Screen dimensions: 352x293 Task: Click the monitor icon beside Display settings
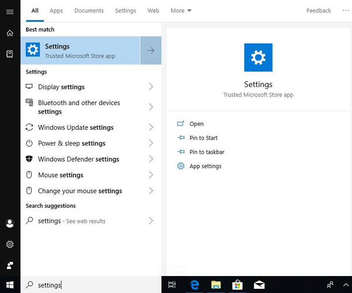(x=29, y=86)
